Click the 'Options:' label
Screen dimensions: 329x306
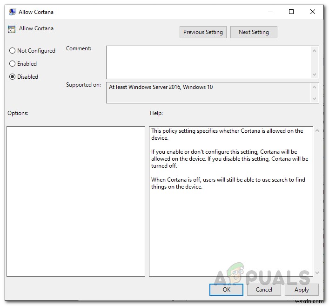[18, 113]
